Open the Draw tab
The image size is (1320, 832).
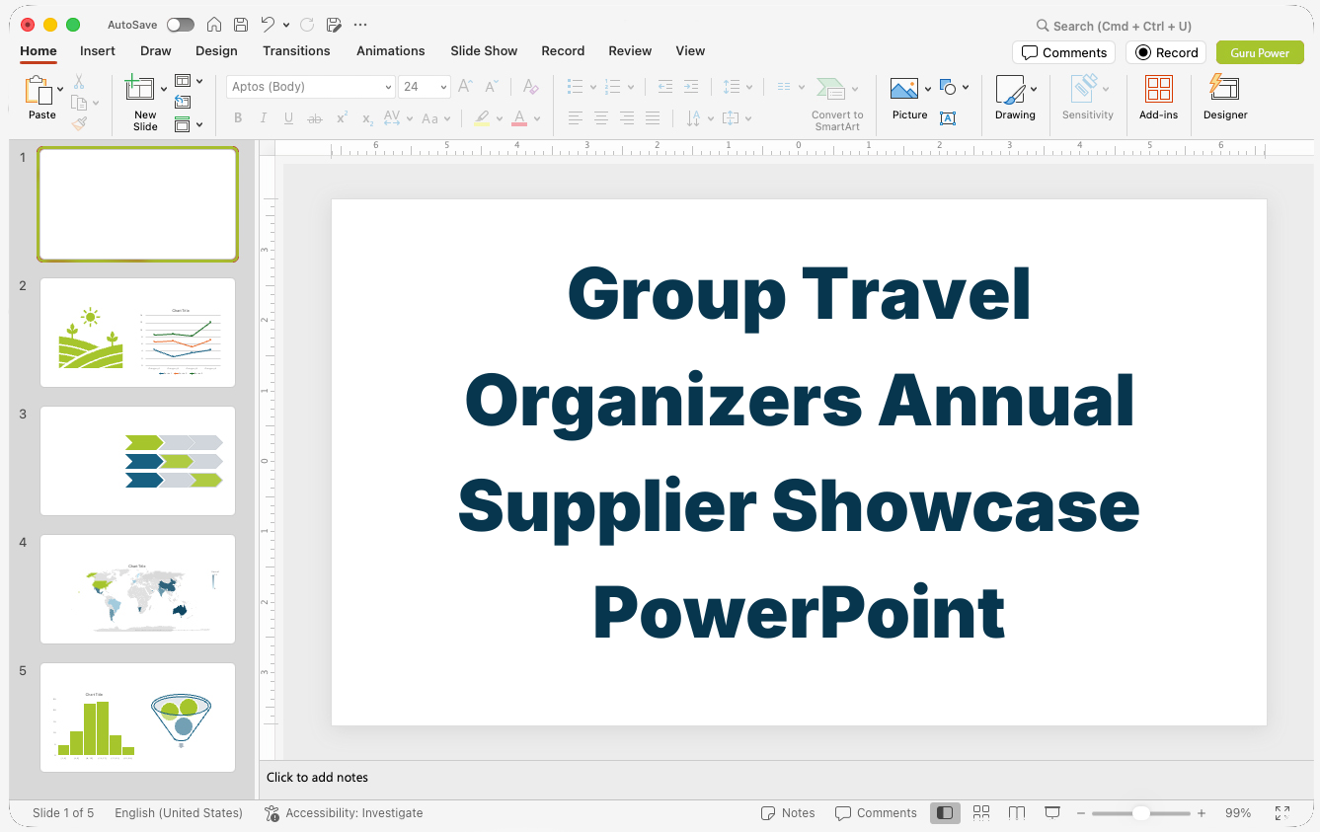[156, 51]
